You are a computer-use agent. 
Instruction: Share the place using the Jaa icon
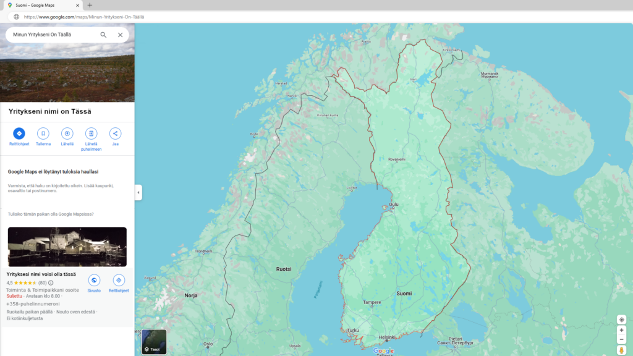tap(115, 133)
